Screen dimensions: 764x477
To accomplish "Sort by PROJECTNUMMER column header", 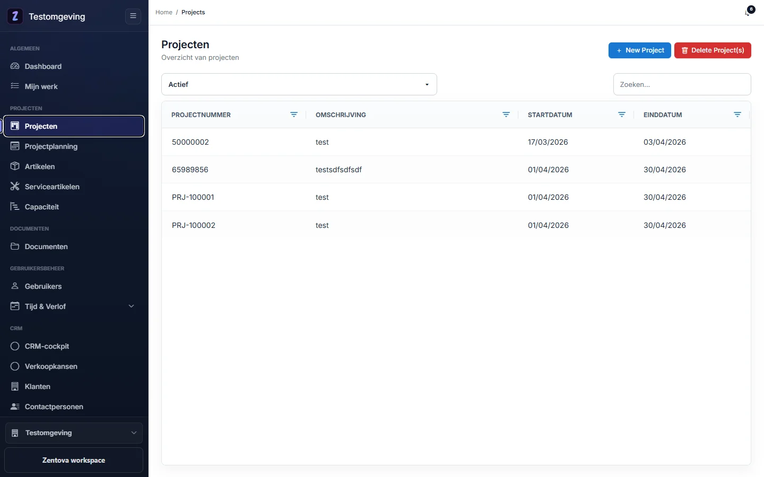I will 201,114.
